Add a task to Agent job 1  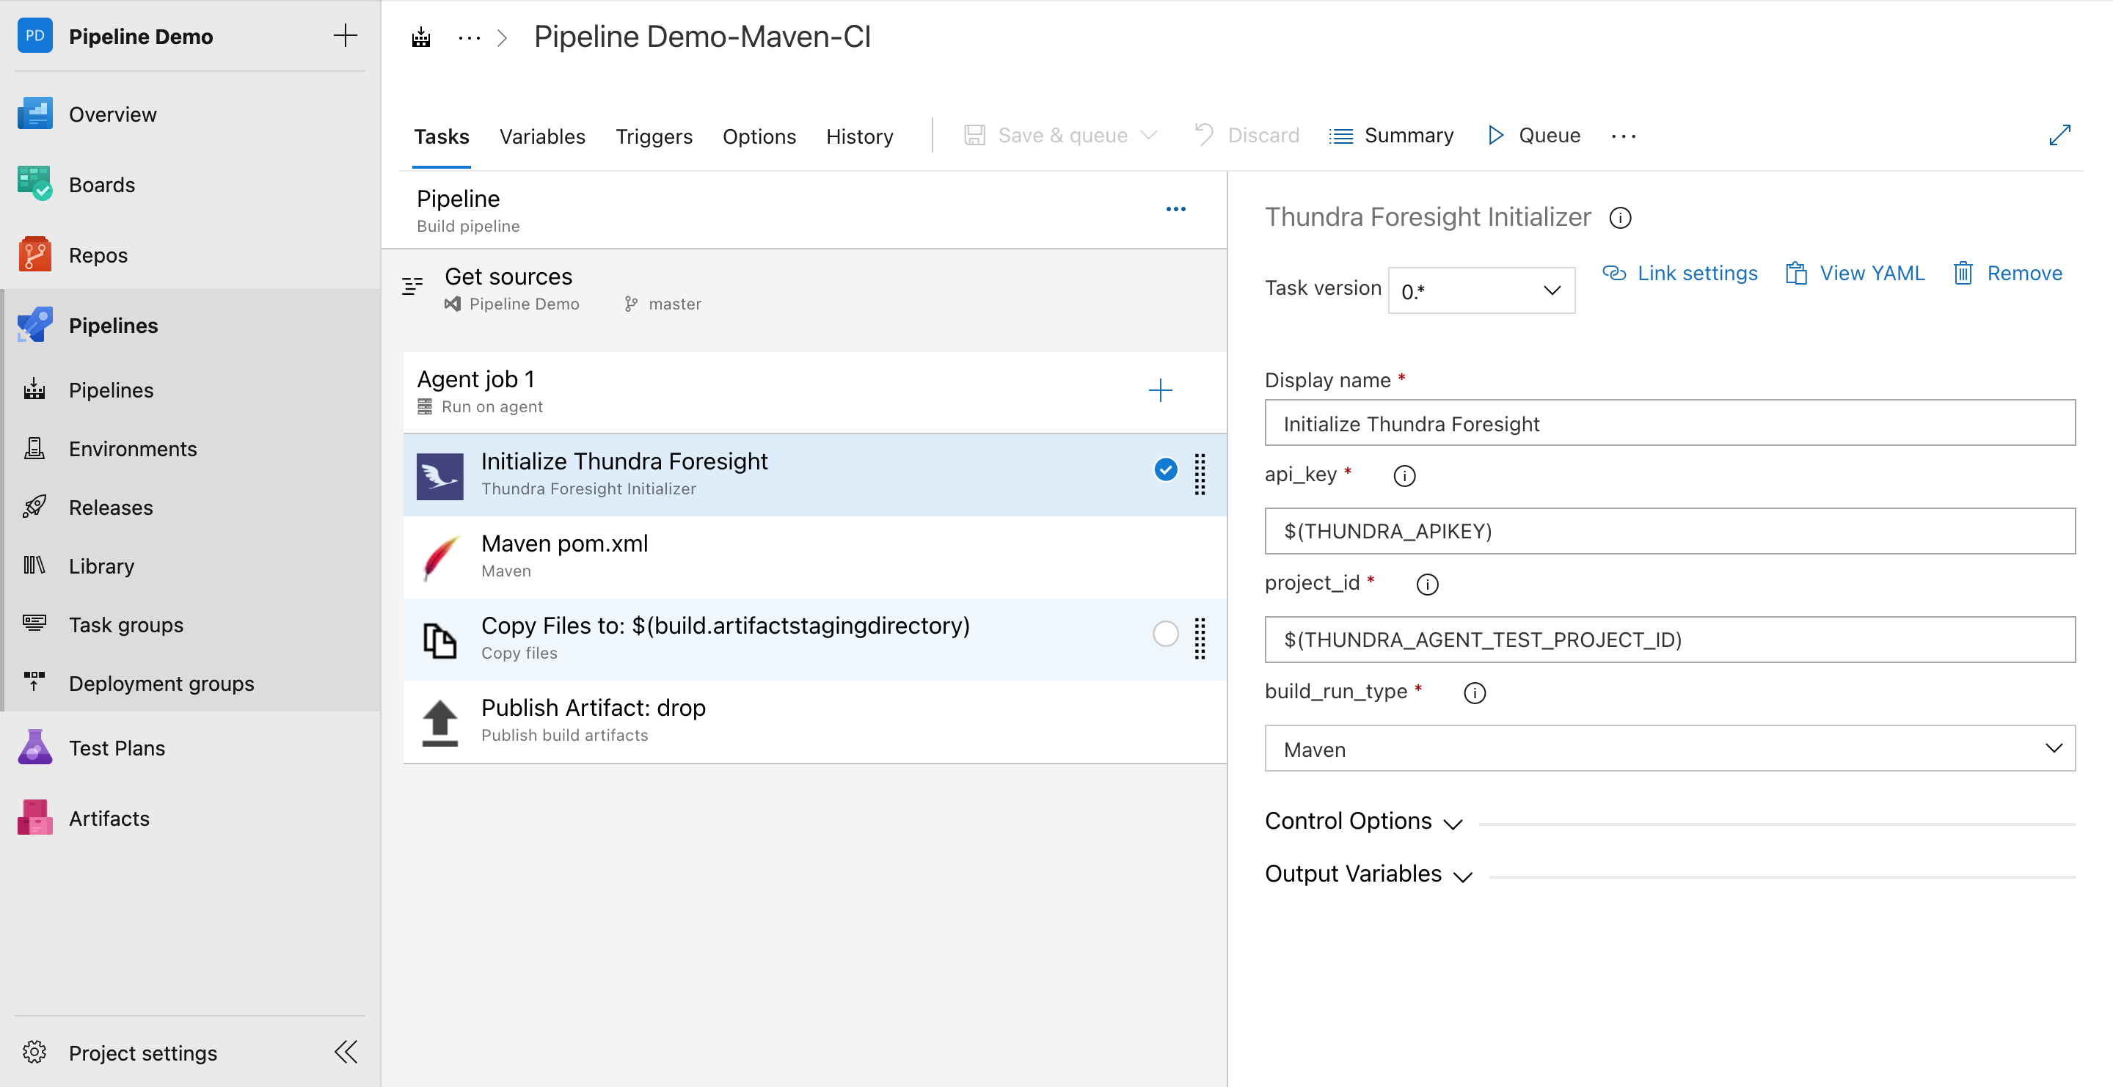click(1160, 390)
